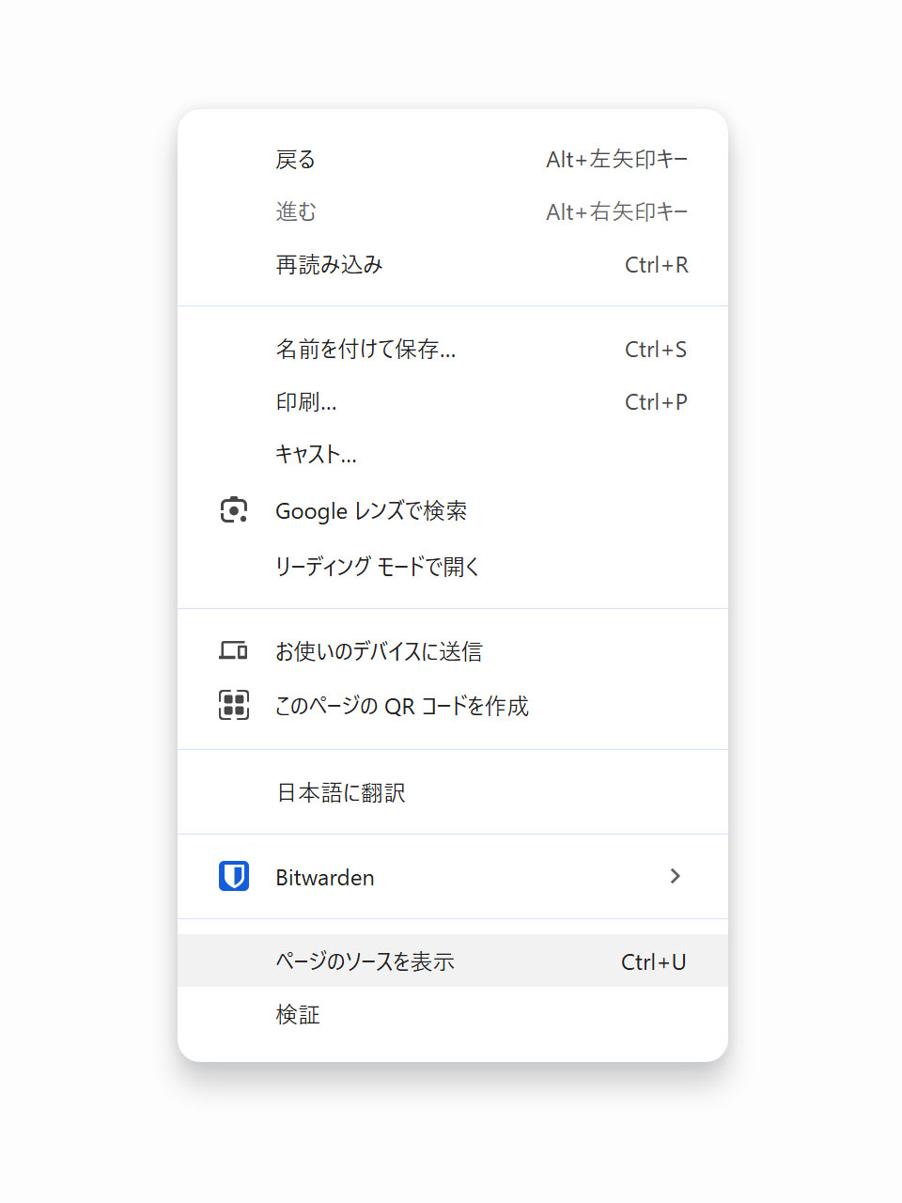Select キャスト... to cast the page
Screen dimensions: 902x1203
(453, 455)
